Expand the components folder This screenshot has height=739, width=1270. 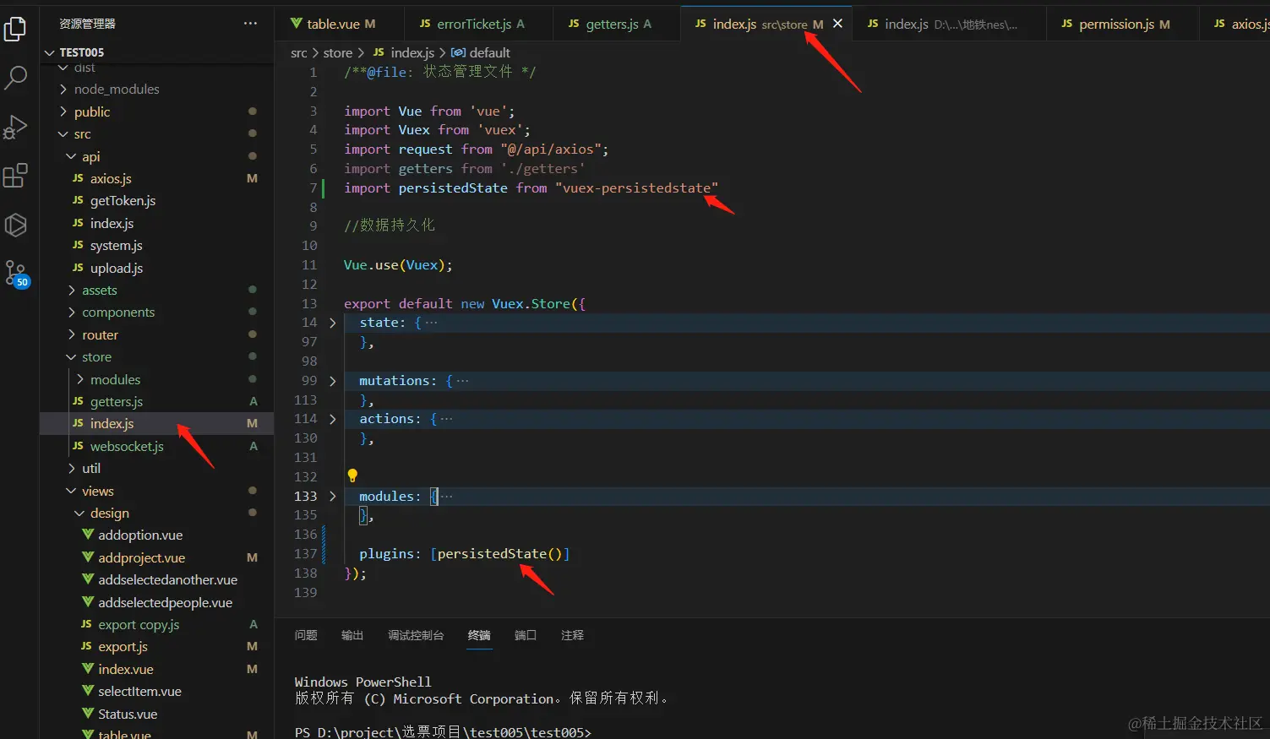point(71,312)
